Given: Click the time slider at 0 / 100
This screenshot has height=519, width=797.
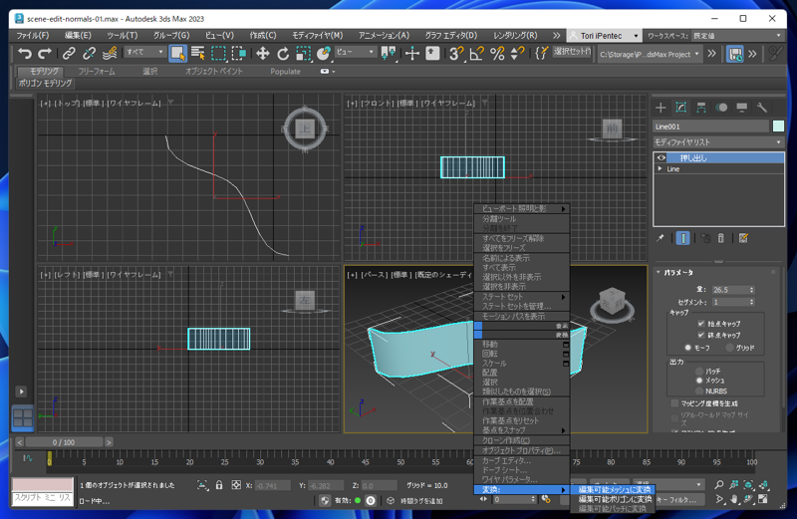Looking at the screenshot, I should coord(64,442).
